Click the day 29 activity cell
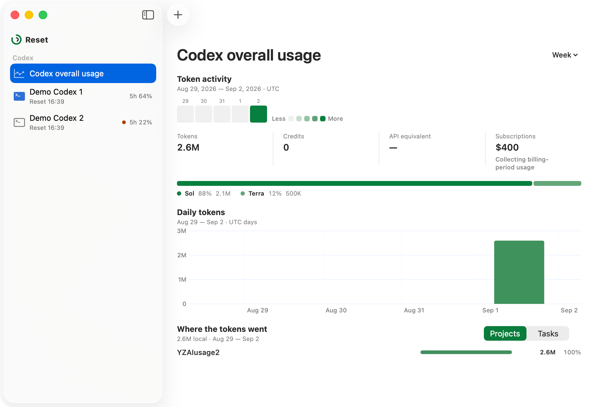Image resolution: width=595 pixels, height=407 pixels. (185, 114)
